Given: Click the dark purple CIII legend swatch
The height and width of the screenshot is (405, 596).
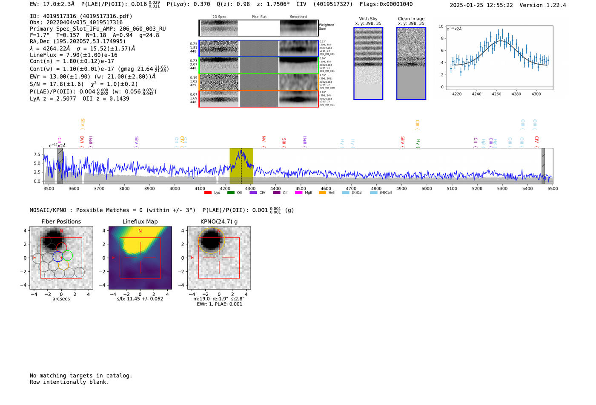Looking at the screenshot, I should point(277,193).
